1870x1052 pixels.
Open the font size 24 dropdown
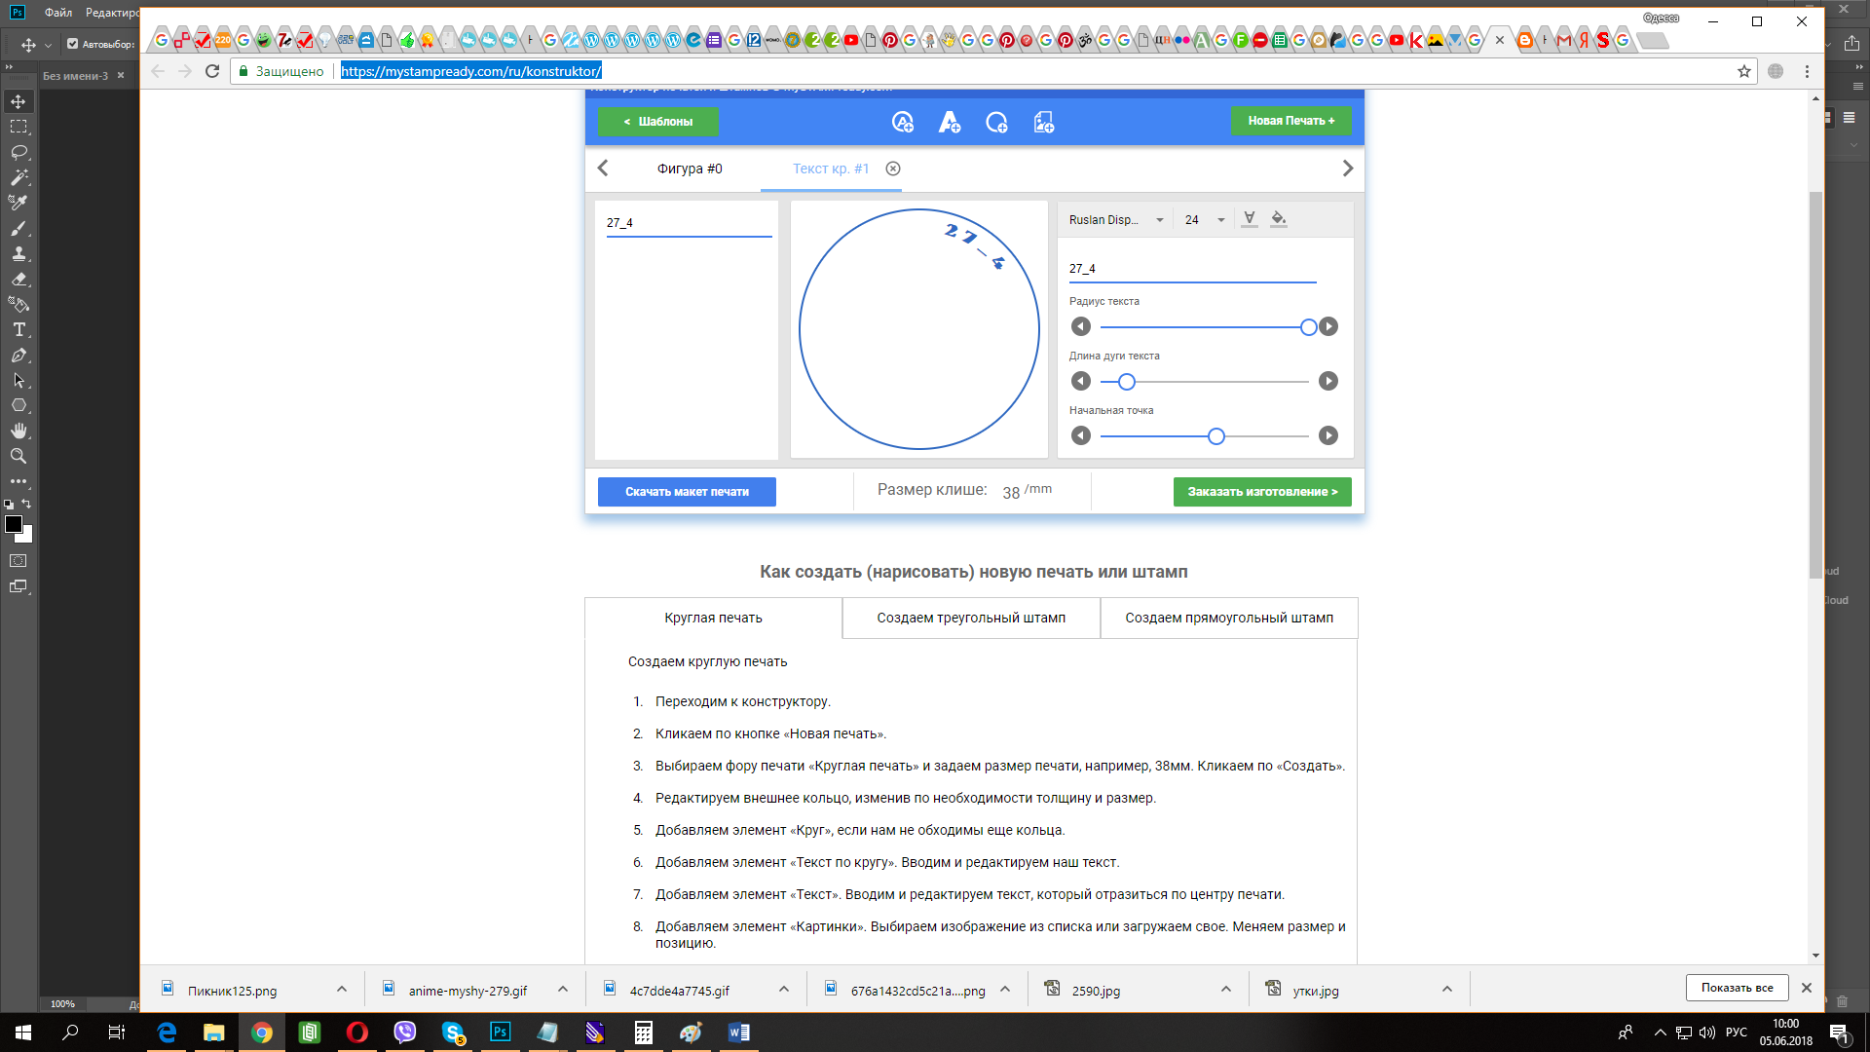pyautogui.click(x=1205, y=220)
